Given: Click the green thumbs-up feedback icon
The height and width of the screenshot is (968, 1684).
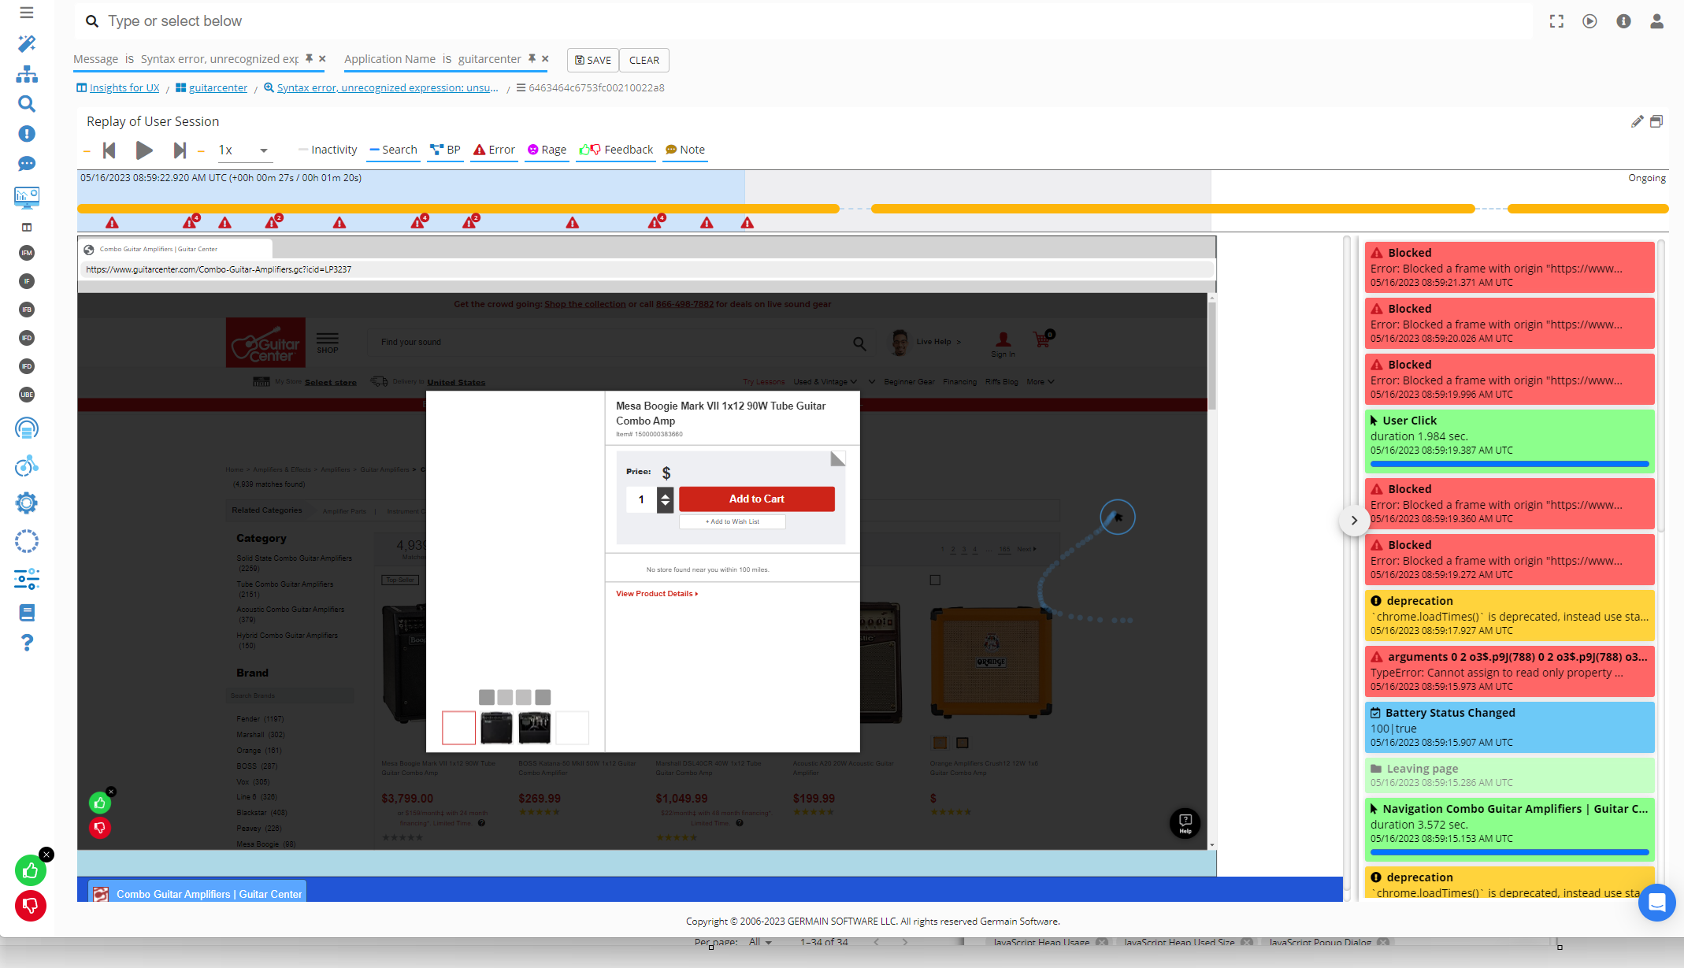Looking at the screenshot, I should (31, 870).
